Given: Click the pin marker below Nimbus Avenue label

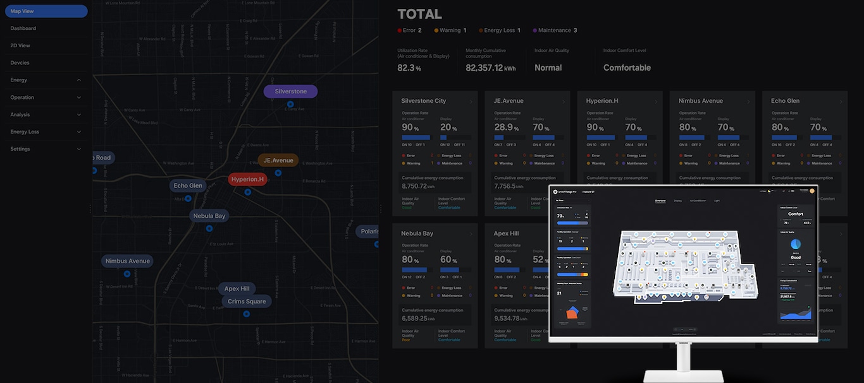Looking at the screenshot, I should (x=127, y=274).
